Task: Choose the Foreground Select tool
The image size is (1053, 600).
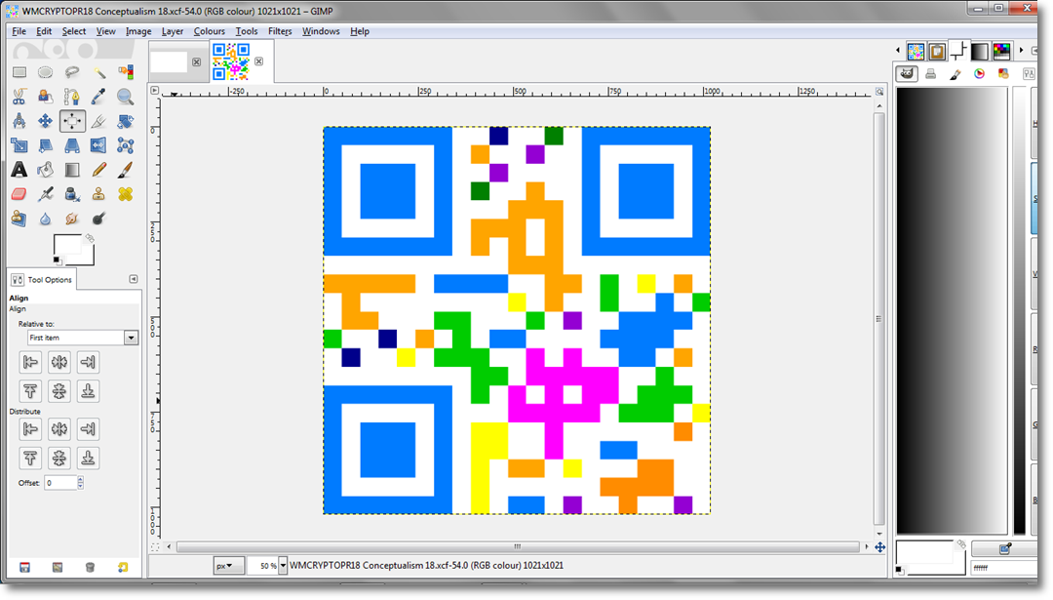Action: tap(45, 97)
